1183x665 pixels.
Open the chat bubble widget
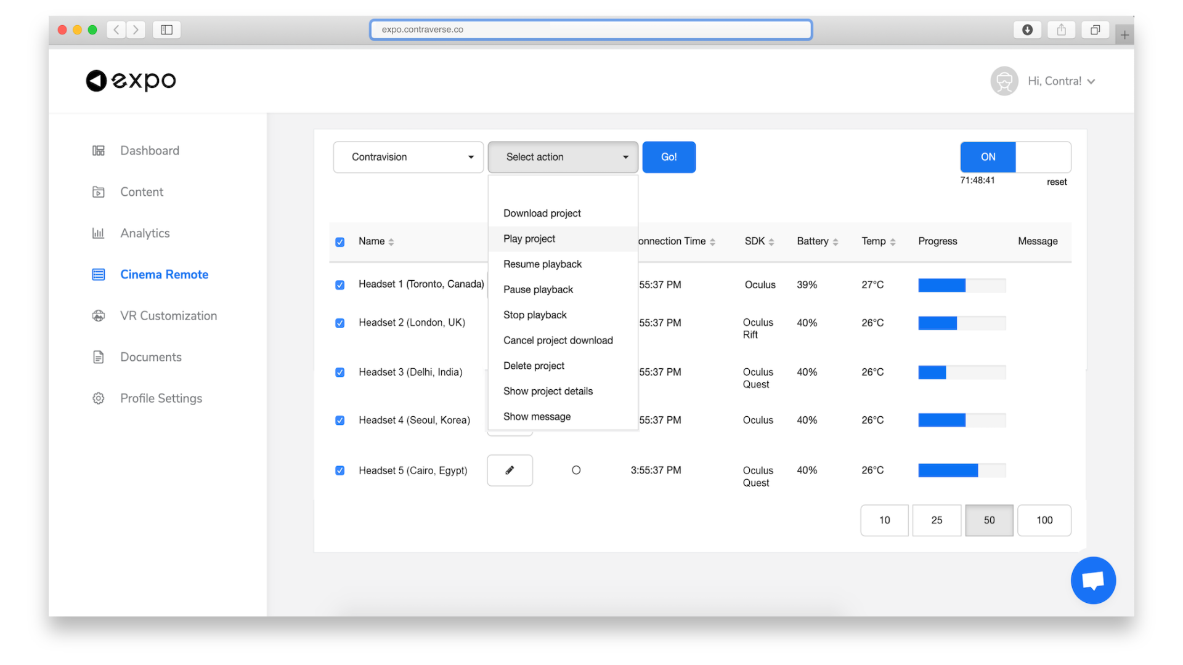(1093, 581)
